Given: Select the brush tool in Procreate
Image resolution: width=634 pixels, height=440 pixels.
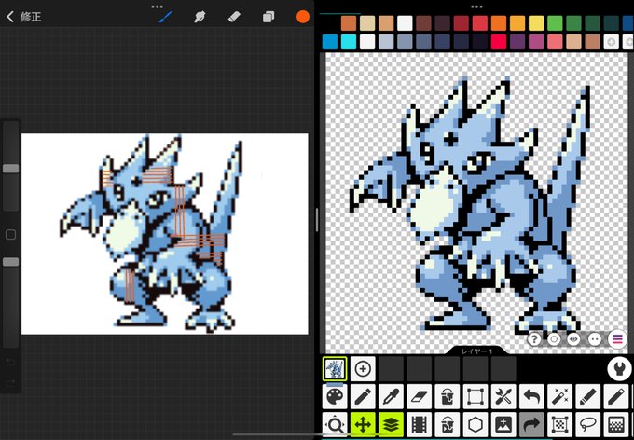Looking at the screenshot, I should [165, 17].
